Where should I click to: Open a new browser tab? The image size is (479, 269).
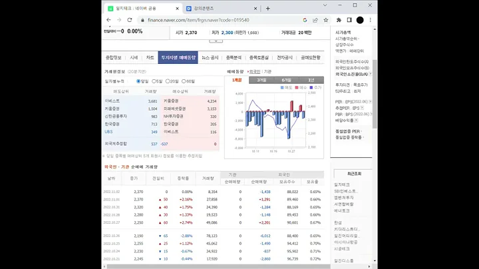coord(268,9)
